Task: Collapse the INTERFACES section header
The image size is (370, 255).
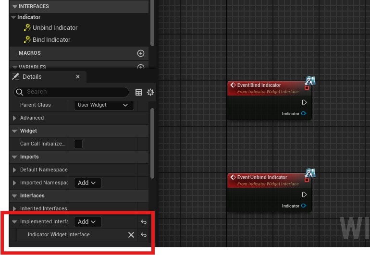Action: pyautogui.click(x=15, y=7)
